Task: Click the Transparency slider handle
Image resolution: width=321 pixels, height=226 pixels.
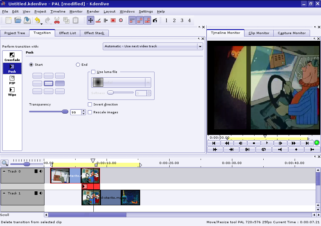Action: pyautogui.click(x=65, y=112)
